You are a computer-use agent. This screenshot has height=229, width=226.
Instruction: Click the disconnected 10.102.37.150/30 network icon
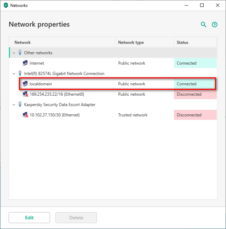25,115
